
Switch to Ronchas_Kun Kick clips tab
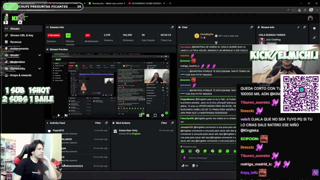(x=106, y=3)
